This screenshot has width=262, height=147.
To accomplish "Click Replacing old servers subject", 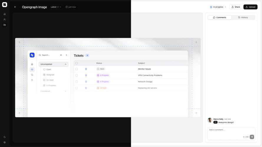I will [x=147, y=88].
